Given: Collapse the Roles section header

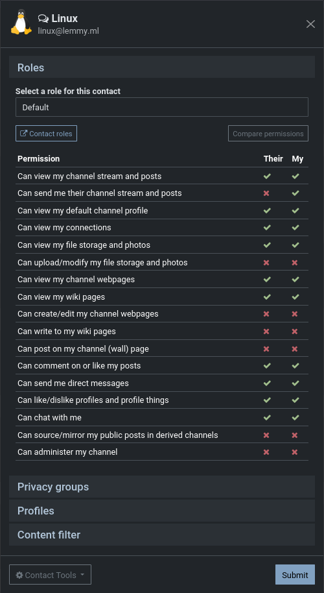Looking at the screenshot, I should pyautogui.click(x=162, y=67).
